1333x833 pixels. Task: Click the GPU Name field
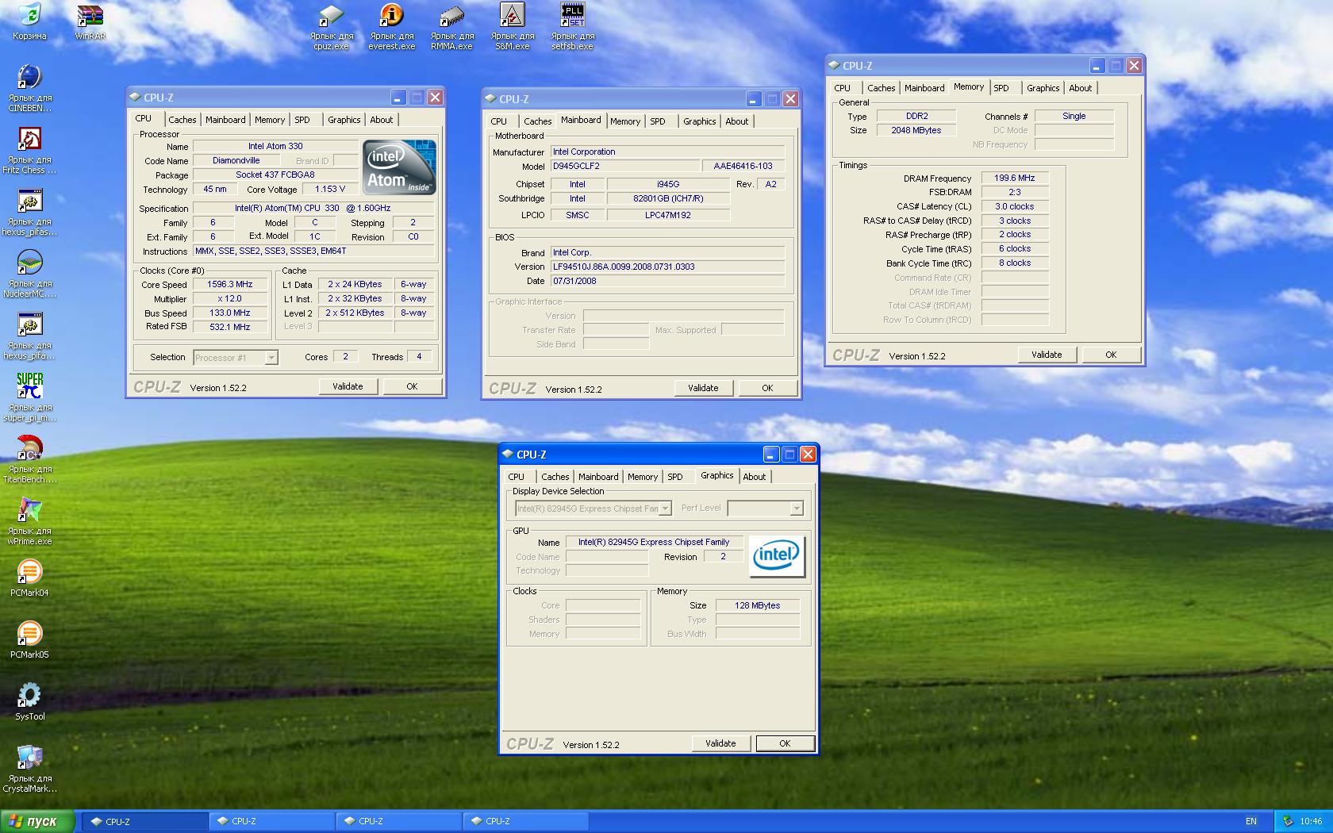(x=654, y=542)
